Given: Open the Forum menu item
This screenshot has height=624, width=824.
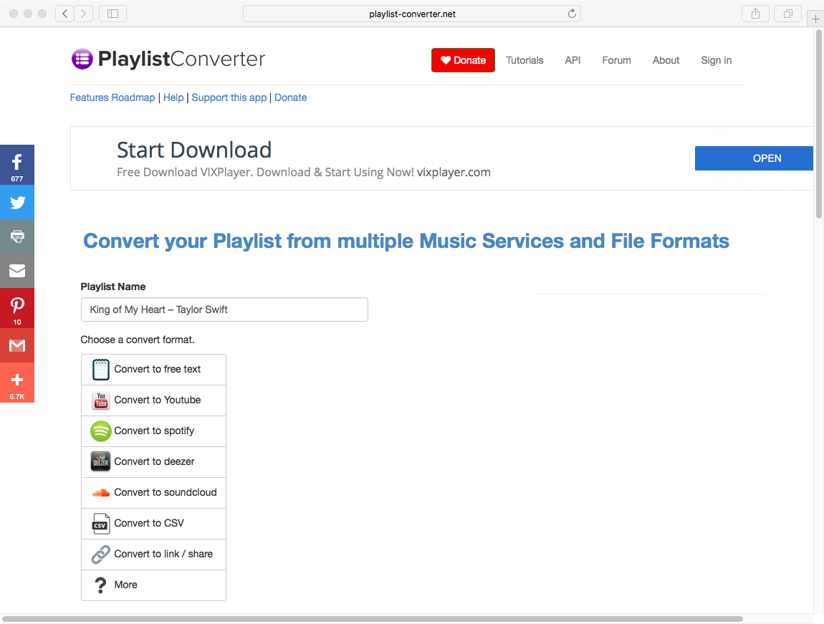Looking at the screenshot, I should [616, 60].
